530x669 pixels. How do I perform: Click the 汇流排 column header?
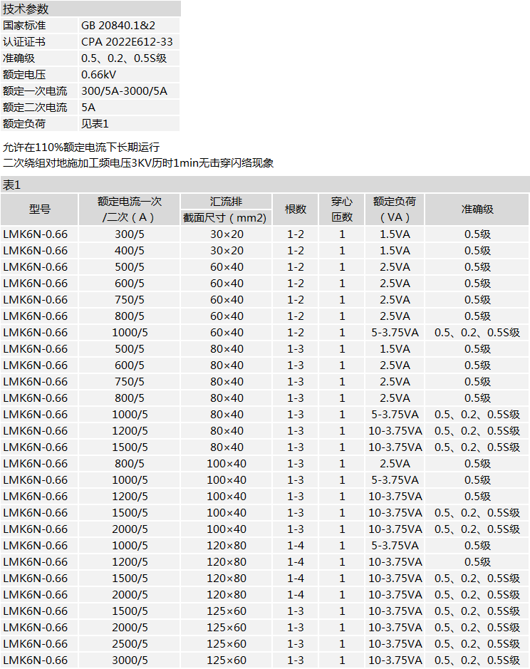[x=225, y=202]
